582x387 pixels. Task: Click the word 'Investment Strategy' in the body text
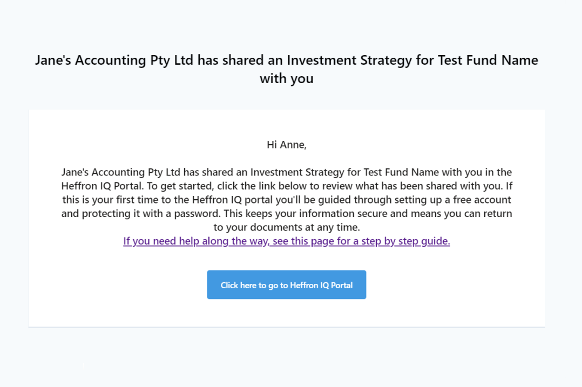297,173
